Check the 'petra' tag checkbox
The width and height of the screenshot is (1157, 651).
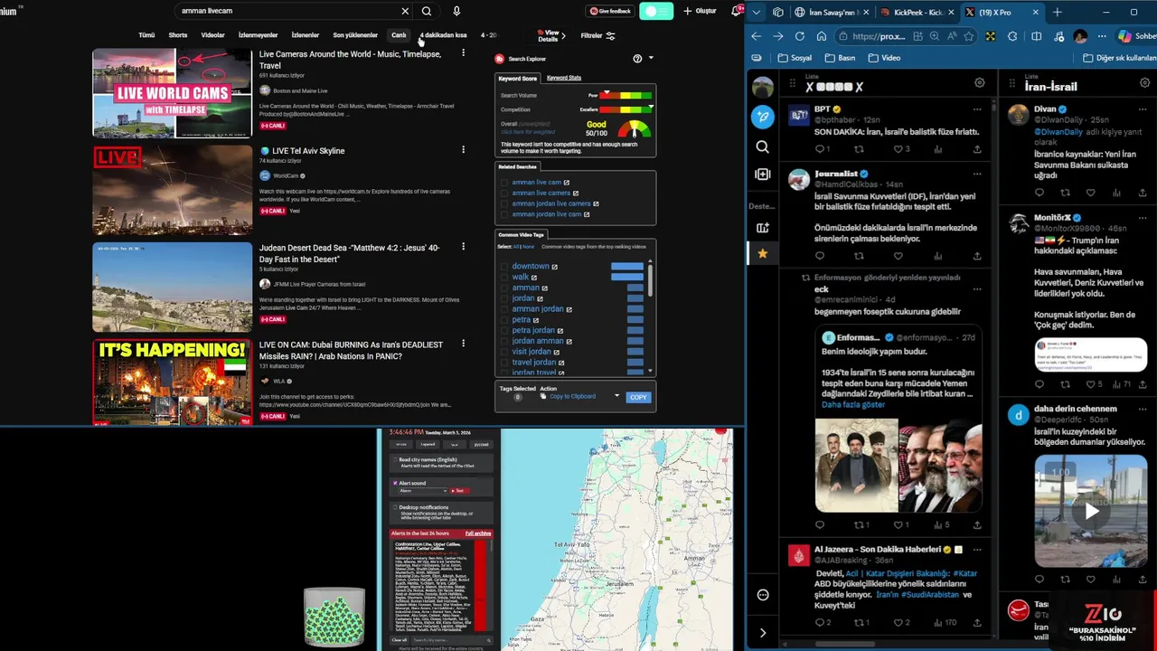[504, 320]
